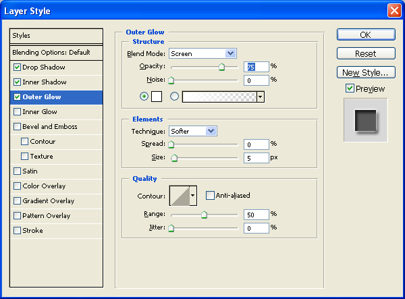Uncheck the Drop Shadow checkbox

coord(17,67)
